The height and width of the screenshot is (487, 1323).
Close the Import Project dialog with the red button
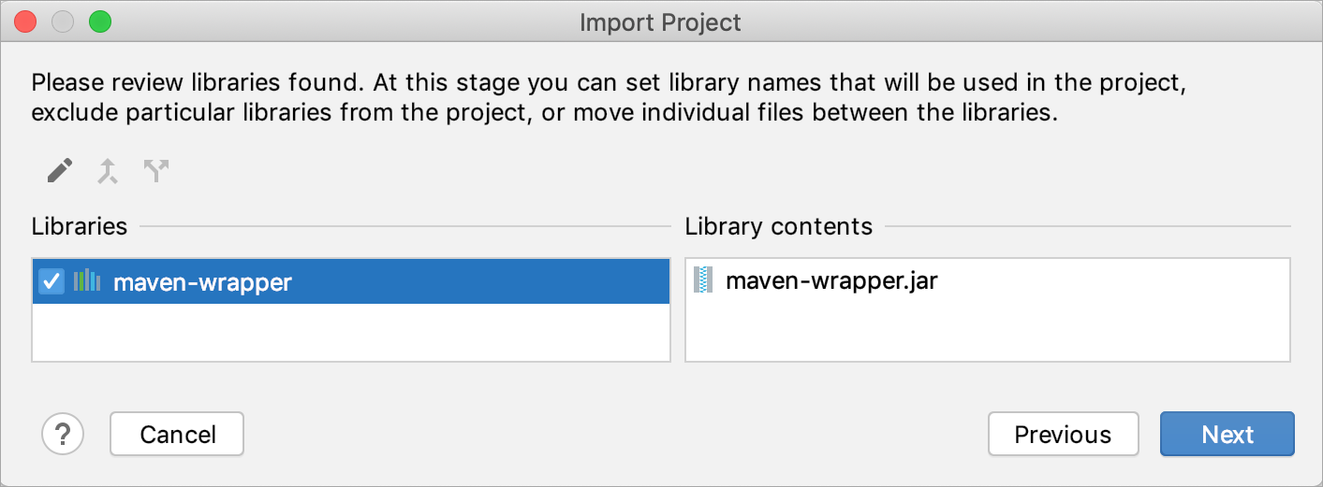tap(27, 21)
